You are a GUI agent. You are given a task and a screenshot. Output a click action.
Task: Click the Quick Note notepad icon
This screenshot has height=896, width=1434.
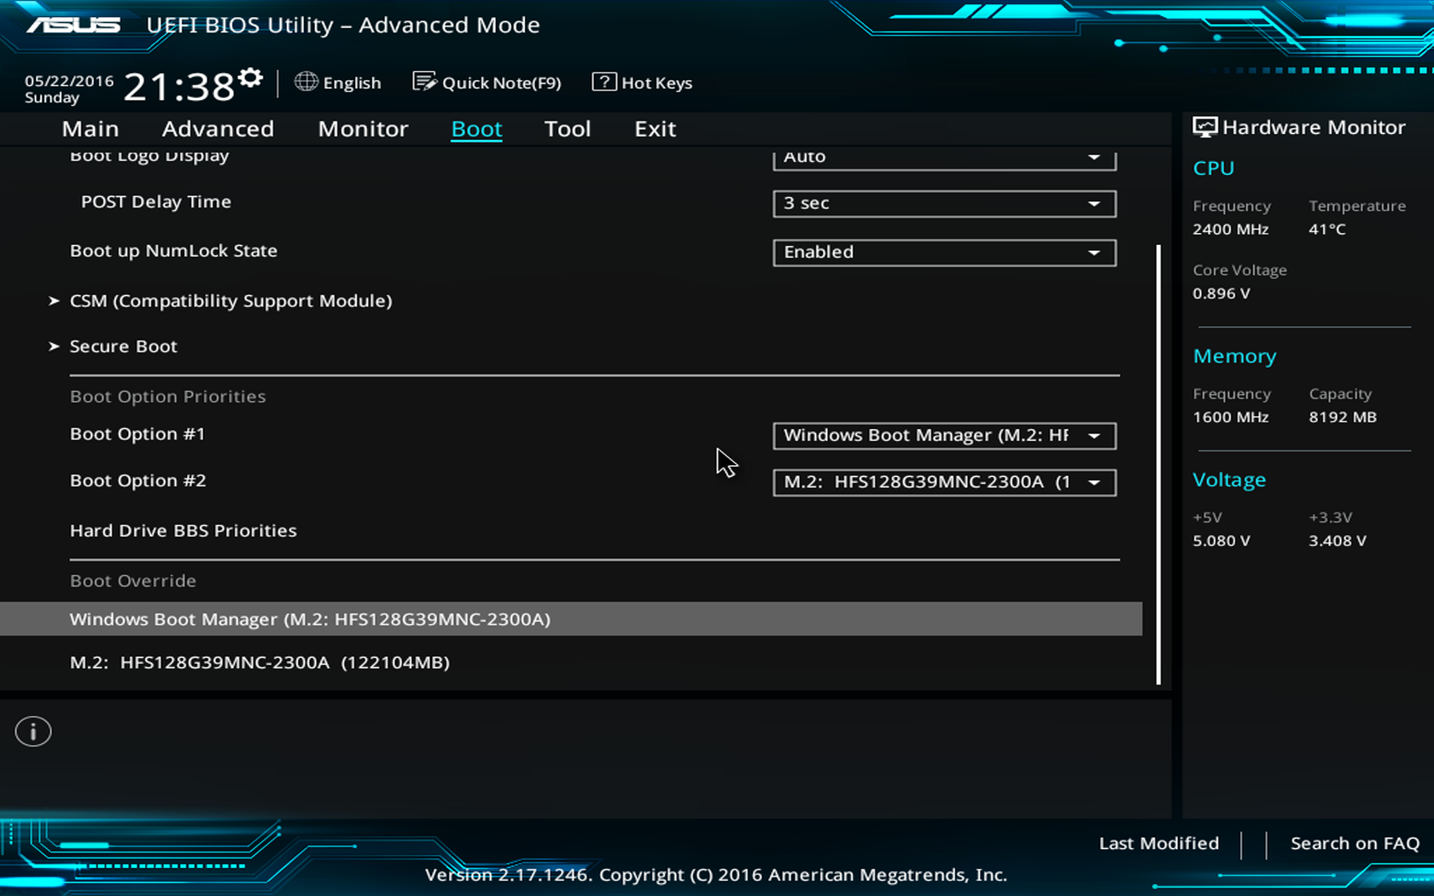(x=424, y=81)
